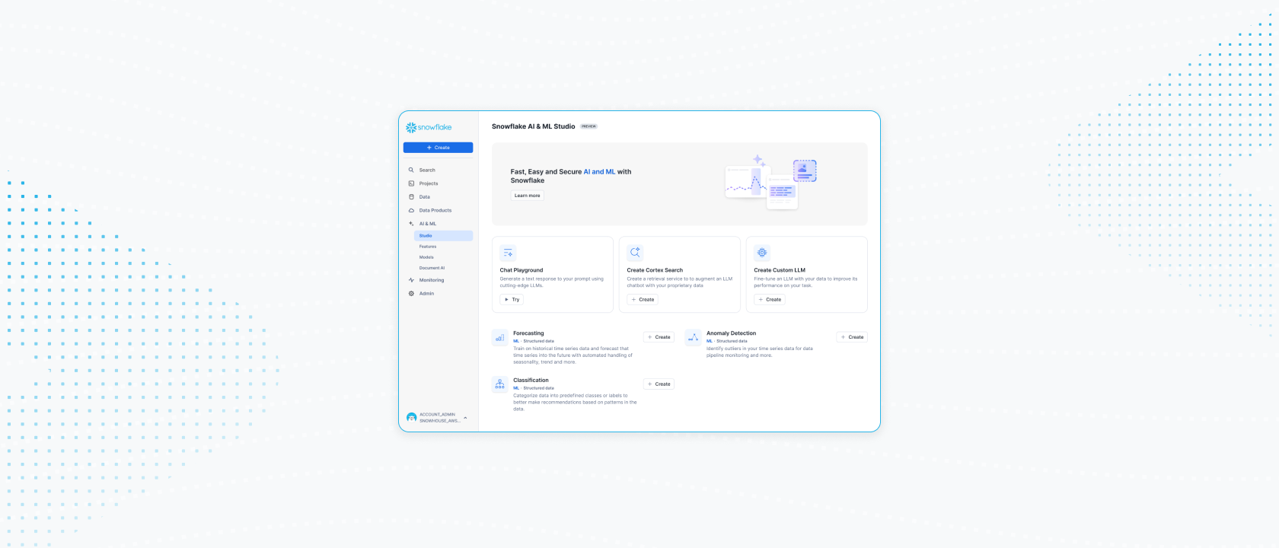Image resolution: width=1279 pixels, height=548 pixels.
Task: Collapse the AI & ML sidebar section
Action: click(427, 224)
